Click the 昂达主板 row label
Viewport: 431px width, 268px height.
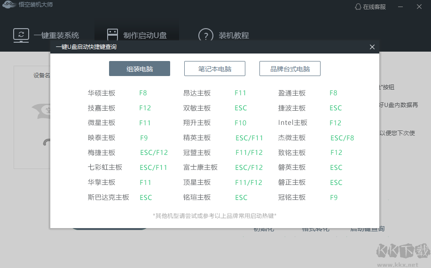coord(197,93)
